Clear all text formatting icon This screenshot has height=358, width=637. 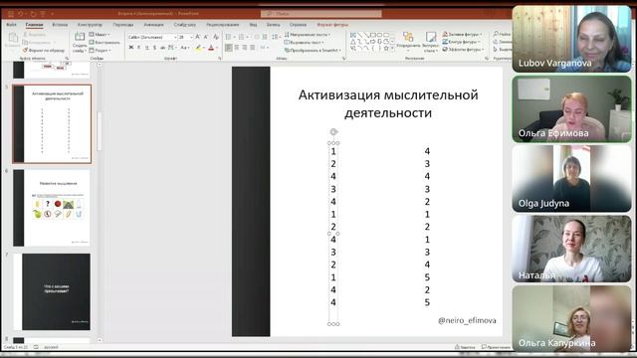(x=216, y=37)
